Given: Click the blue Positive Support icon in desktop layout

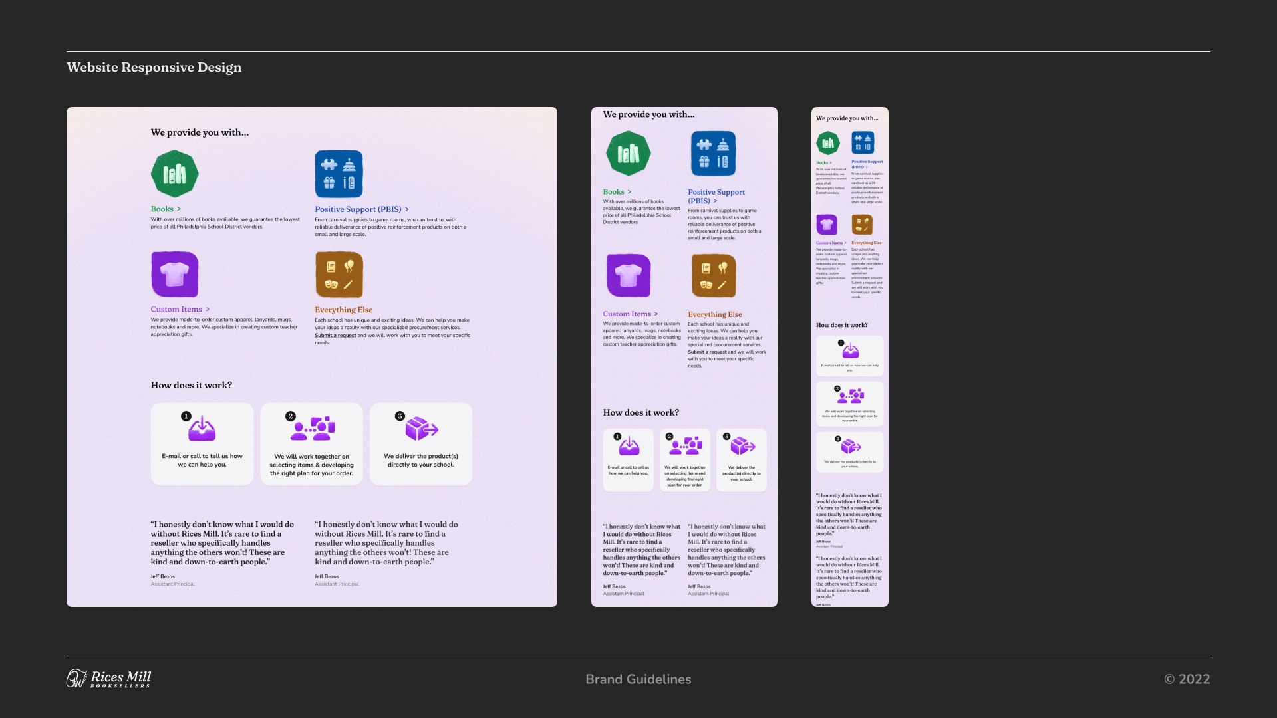Looking at the screenshot, I should (339, 174).
